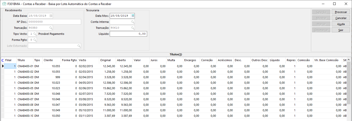Select row CNAB400-04 title cell
This screenshot has width=352, height=121.
point(25,83)
